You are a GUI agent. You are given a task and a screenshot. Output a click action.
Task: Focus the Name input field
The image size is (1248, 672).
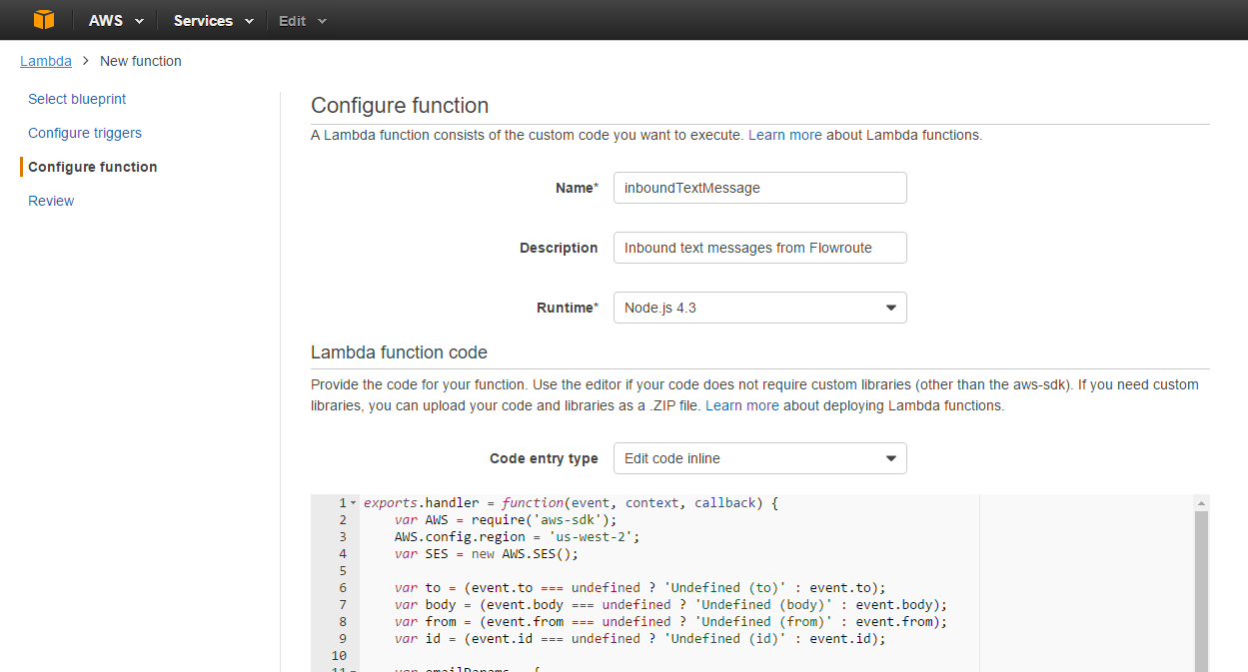(x=760, y=188)
